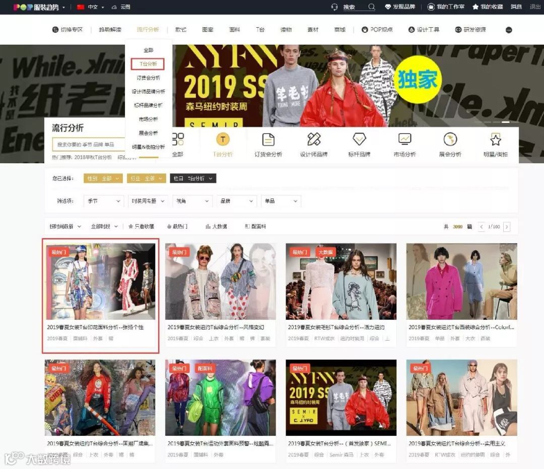This screenshot has width=544, height=469.
Task: Open the 读物 menu
Action: 286,30
